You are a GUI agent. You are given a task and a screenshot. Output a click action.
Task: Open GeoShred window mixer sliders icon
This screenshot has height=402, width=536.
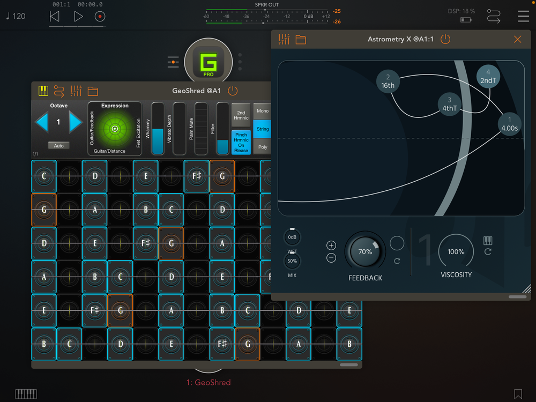pos(76,91)
